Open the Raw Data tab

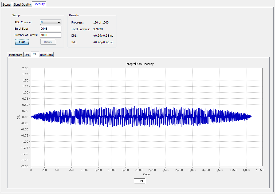46,55
